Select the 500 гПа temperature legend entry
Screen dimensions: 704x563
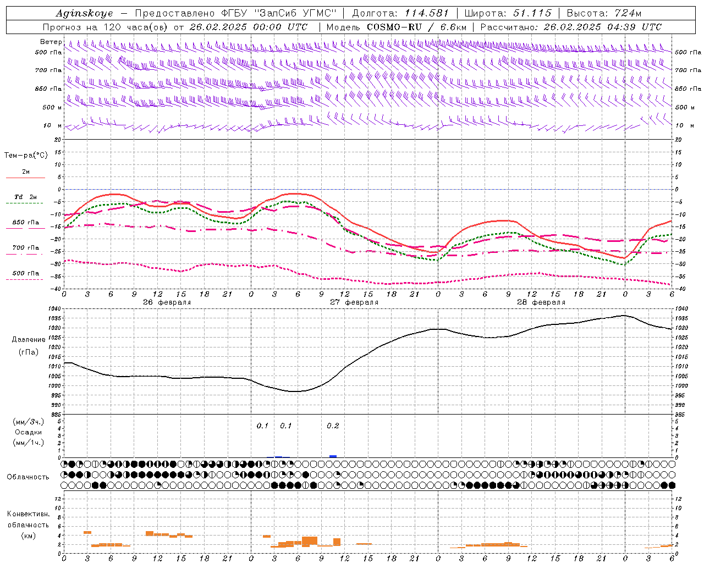click(x=25, y=275)
